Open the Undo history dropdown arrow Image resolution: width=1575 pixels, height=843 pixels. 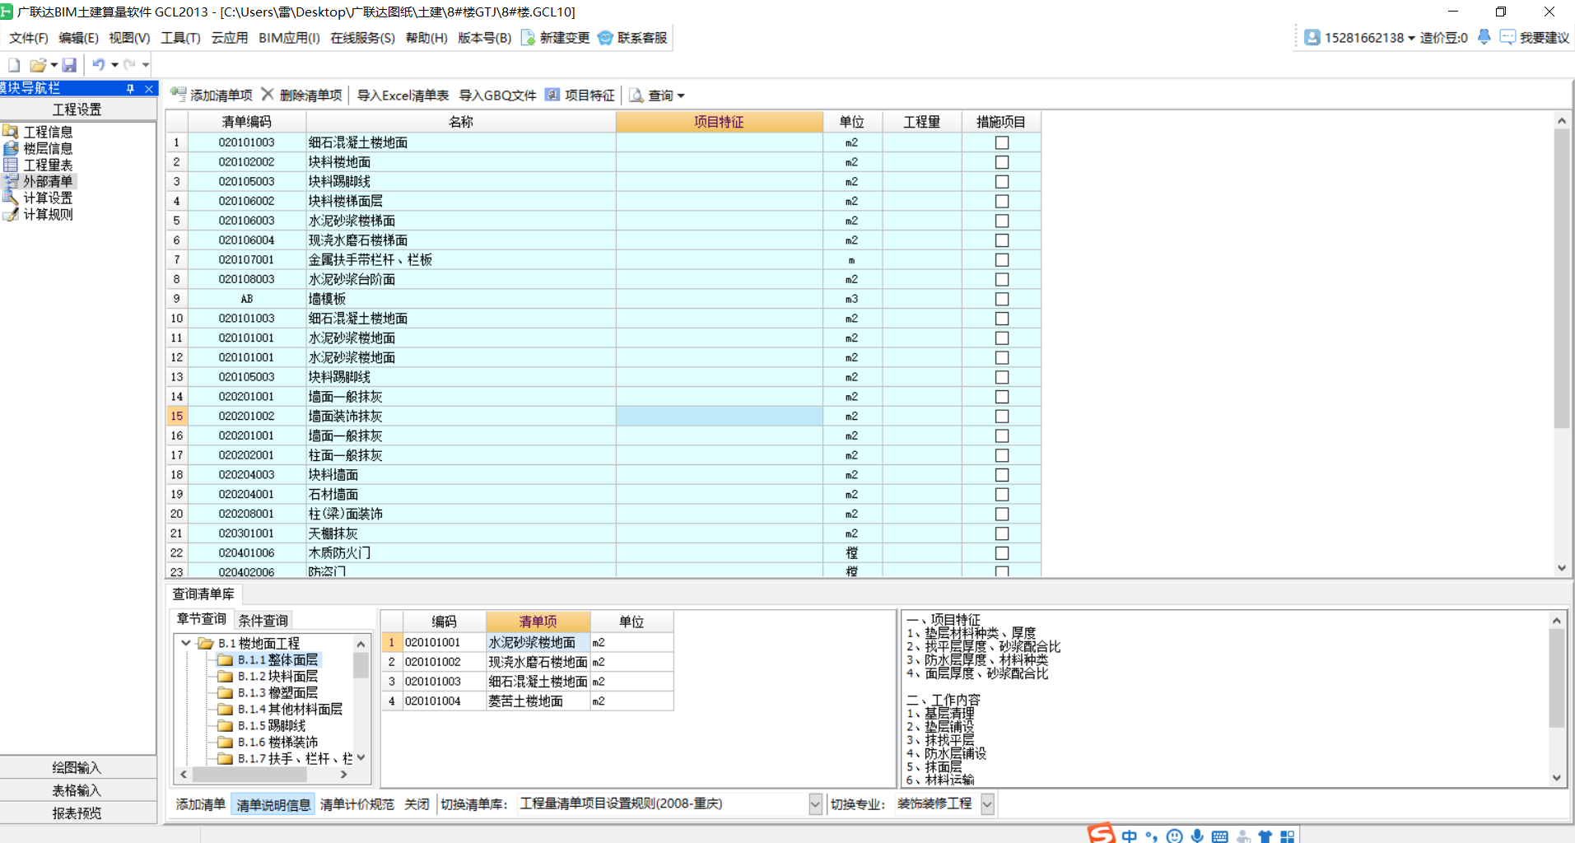click(x=114, y=65)
